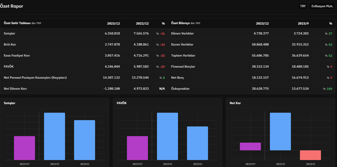Select Dönen Varlıklar row label
This screenshot has width=337, height=167.
(x=183, y=34)
